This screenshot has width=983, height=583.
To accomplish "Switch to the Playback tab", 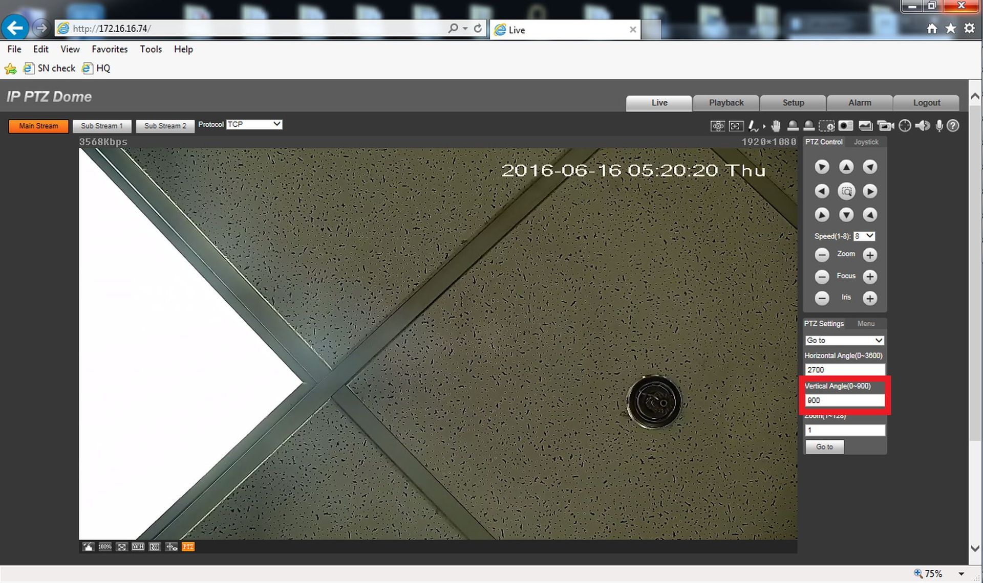I will pyautogui.click(x=725, y=103).
